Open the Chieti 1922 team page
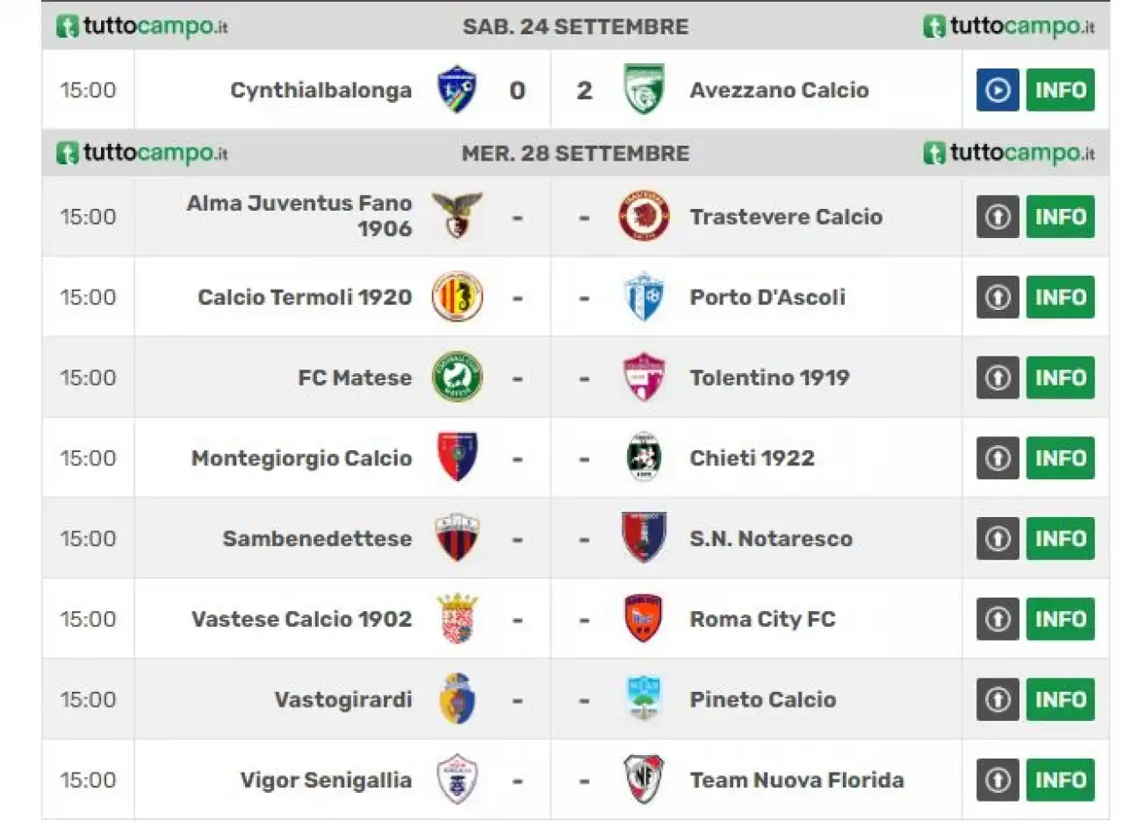Screen dimensions: 1124x827 (752, 458)
